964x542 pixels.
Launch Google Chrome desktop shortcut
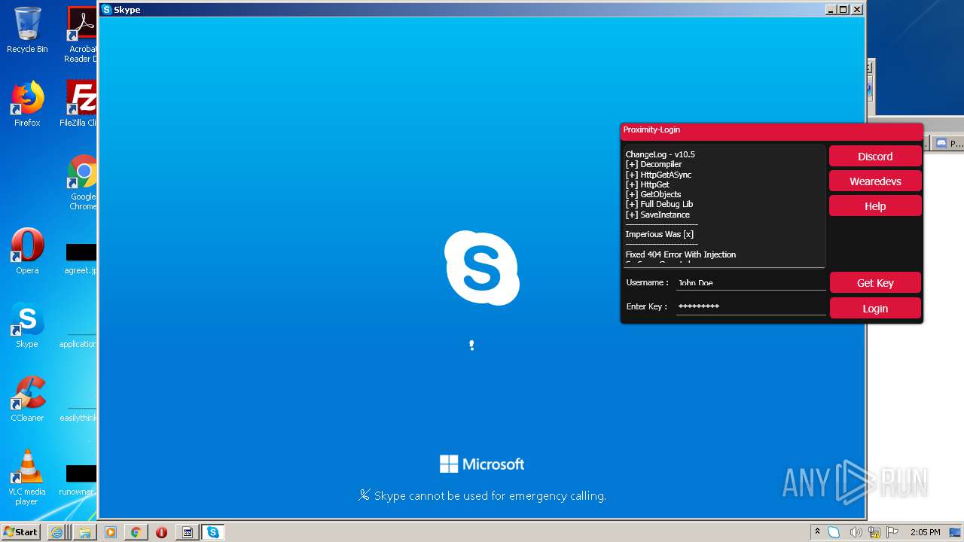(83, 183)
